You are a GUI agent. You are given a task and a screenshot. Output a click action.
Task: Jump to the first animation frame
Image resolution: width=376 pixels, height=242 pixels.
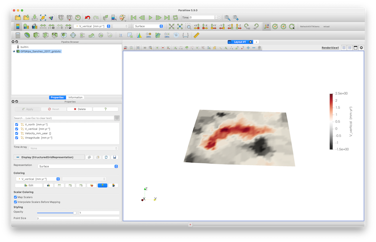(134, 17)
